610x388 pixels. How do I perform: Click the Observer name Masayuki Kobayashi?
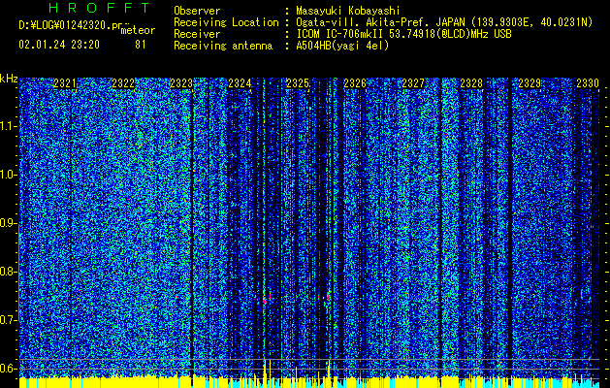click(x=347, y=11)
